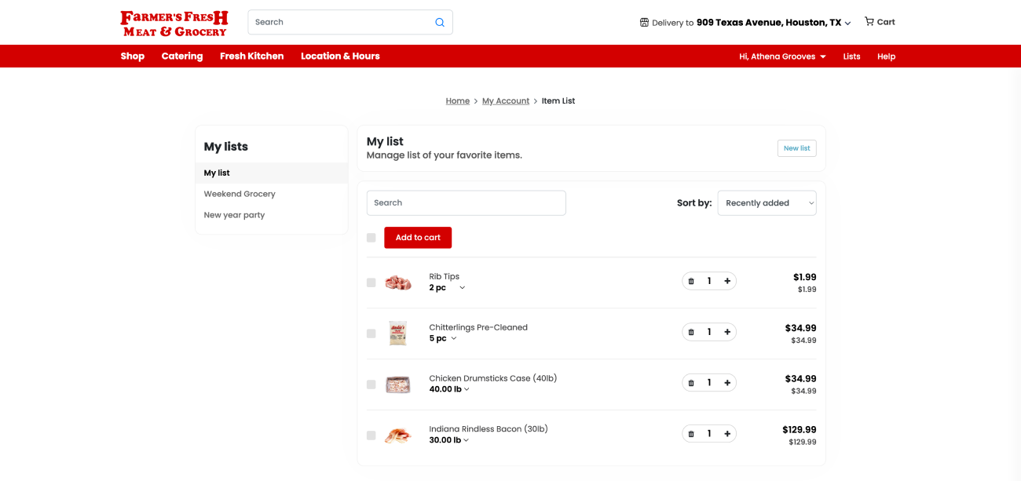Click the search magnifier icon in header

440,23
